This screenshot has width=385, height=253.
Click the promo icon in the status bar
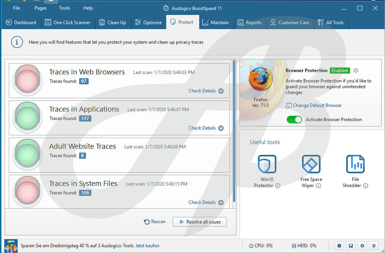click(11, 246)
